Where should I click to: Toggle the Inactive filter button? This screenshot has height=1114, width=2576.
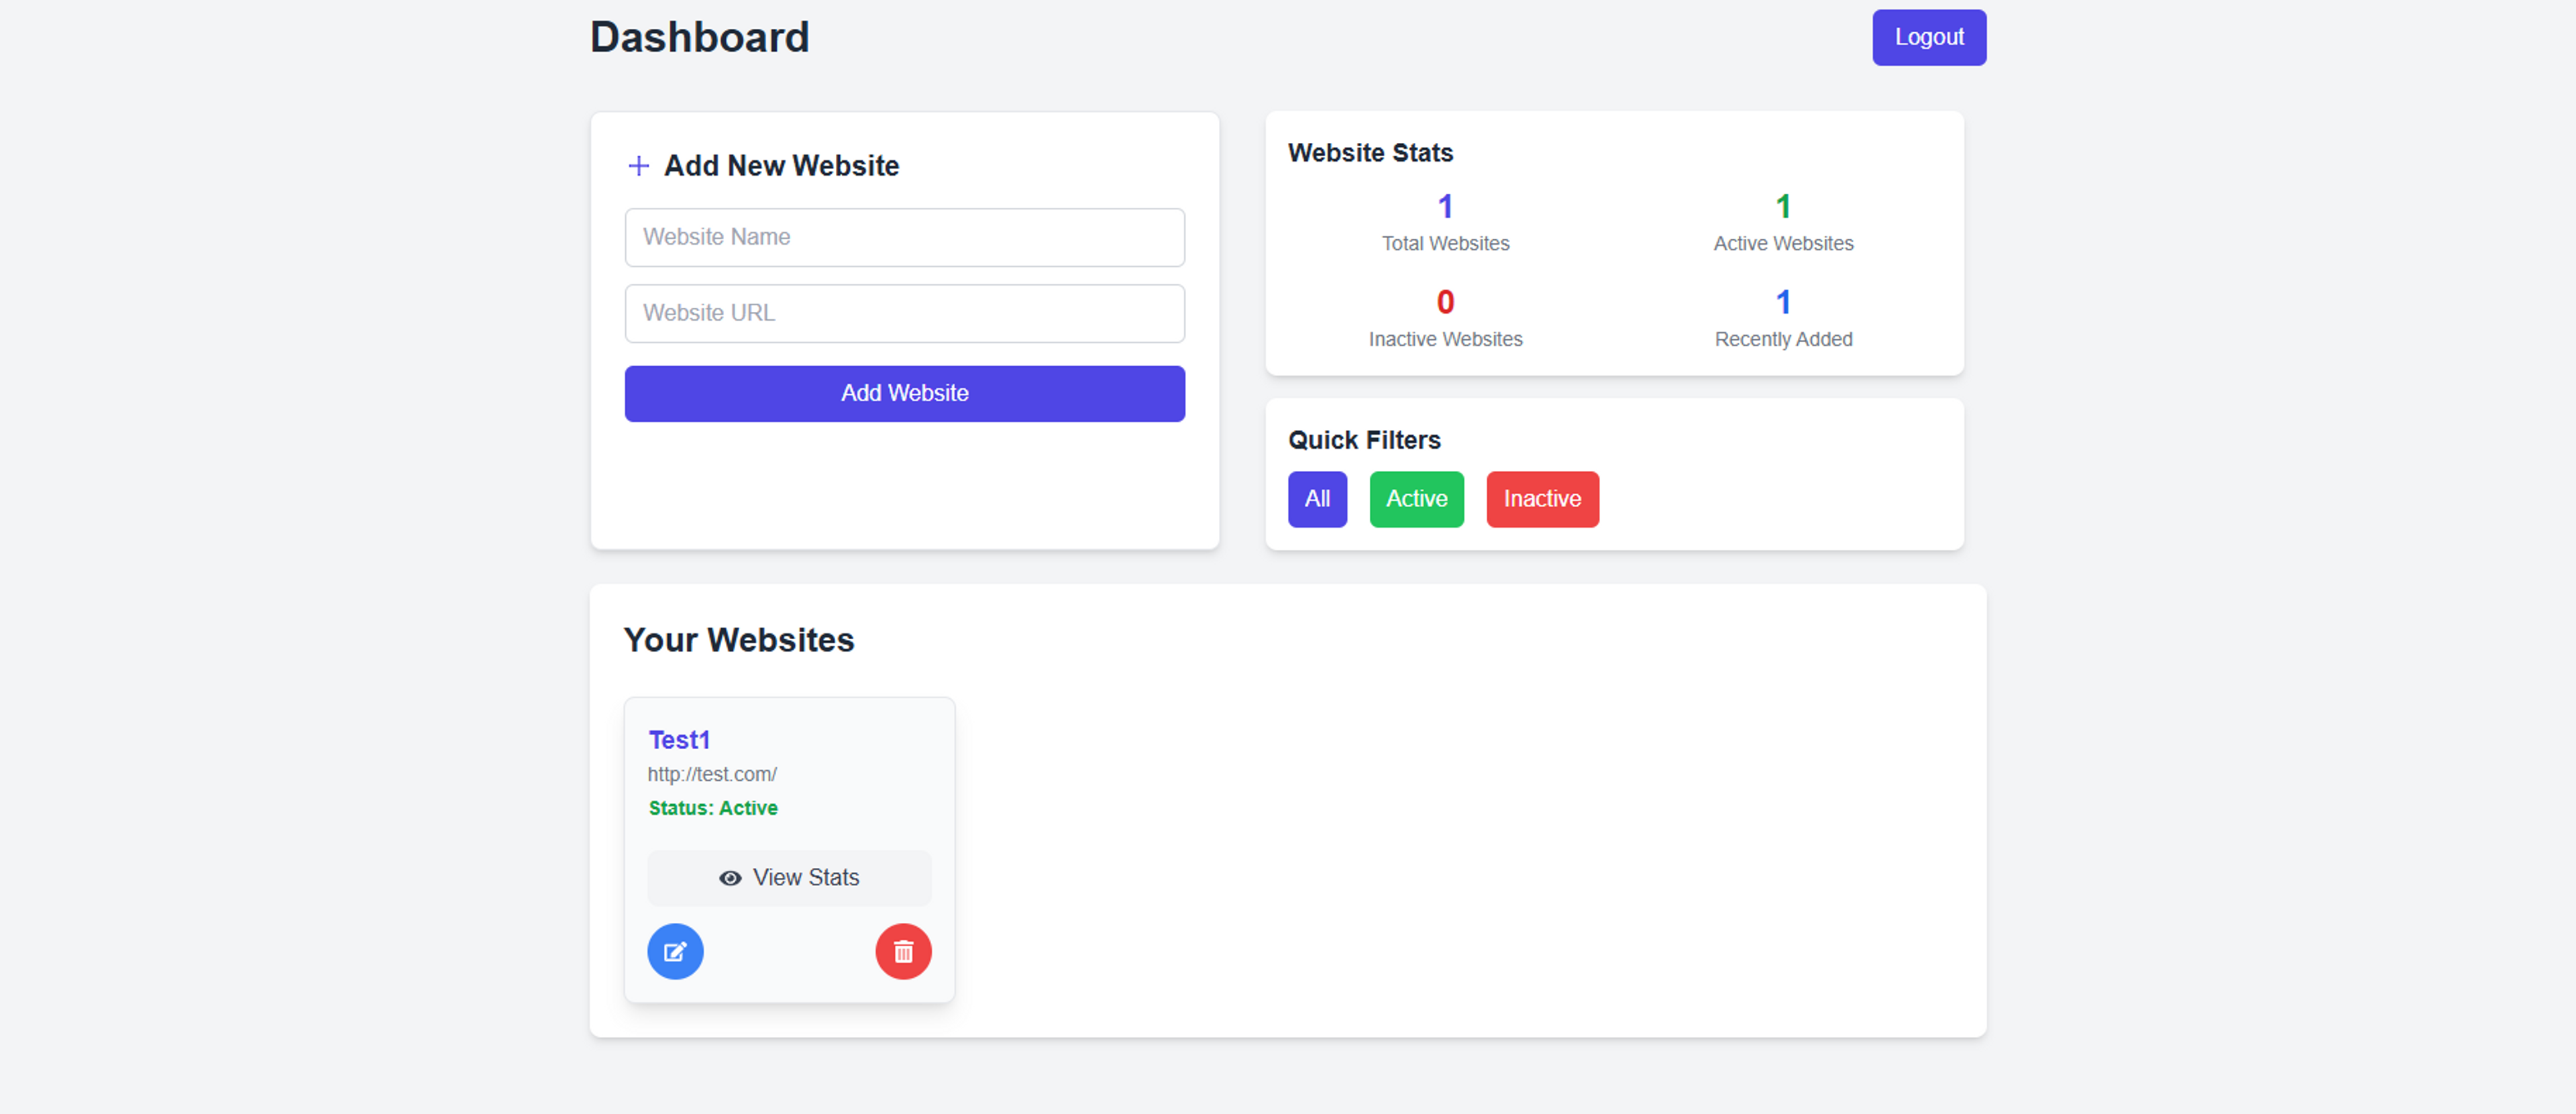pos(1541,498)
